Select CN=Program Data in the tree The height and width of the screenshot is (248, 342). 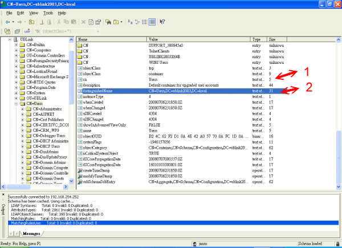pyautogui.click(x=41, y=87)
